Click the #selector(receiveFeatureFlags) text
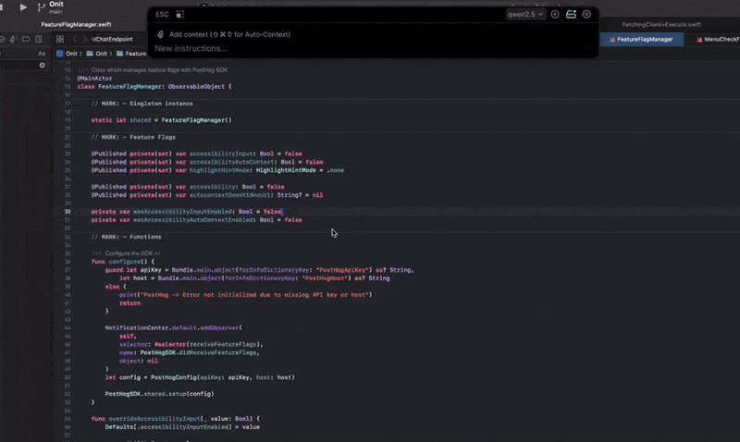Image resolution: width=740 pixels, height=442 pixels. (206, 345)
